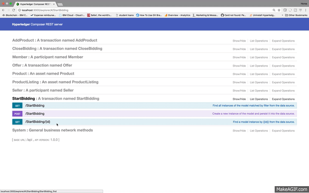Toggle Show/Hide for the Member section

239,57
